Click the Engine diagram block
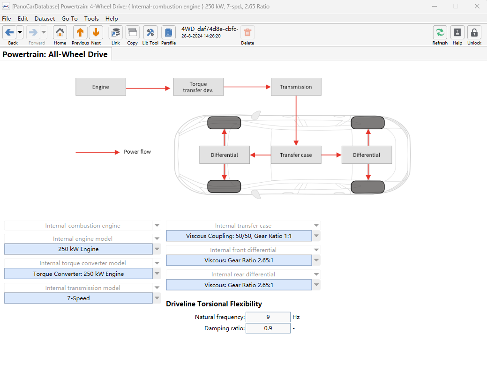 [101, 87]
